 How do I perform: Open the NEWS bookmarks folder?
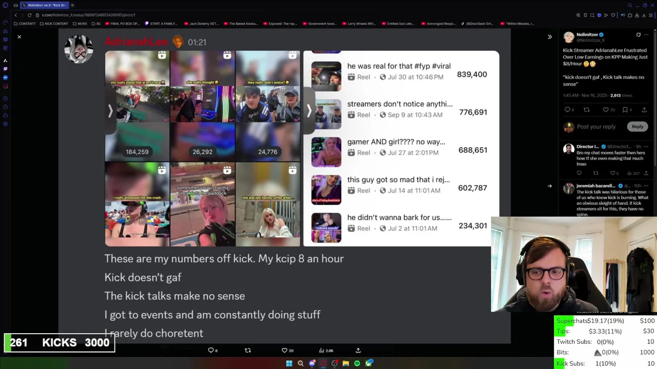80,24
